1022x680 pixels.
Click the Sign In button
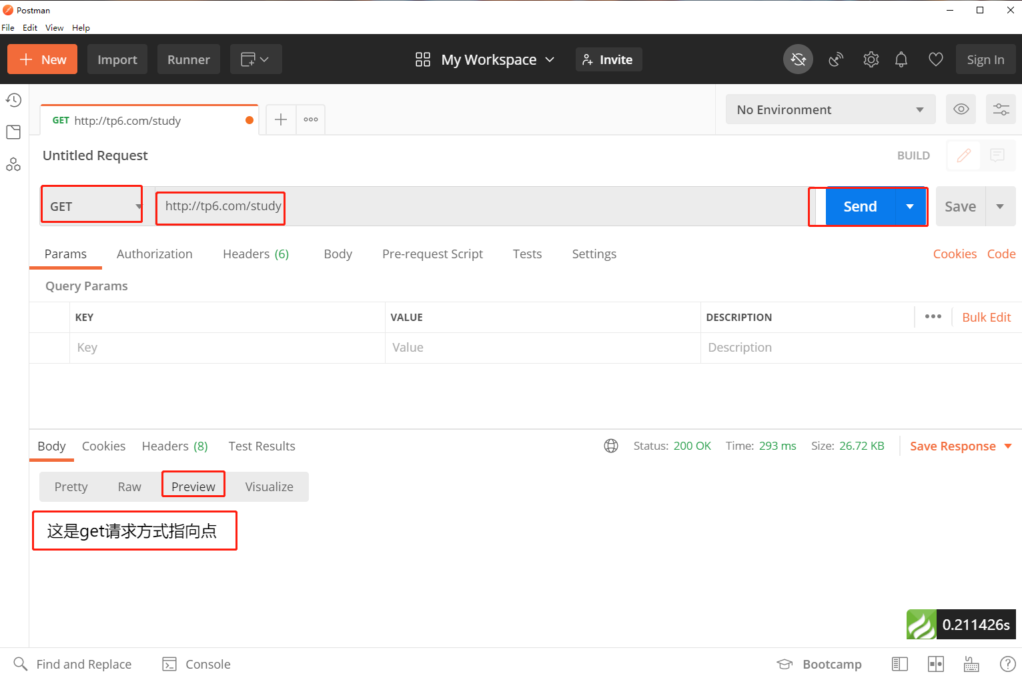click(985, 59)
